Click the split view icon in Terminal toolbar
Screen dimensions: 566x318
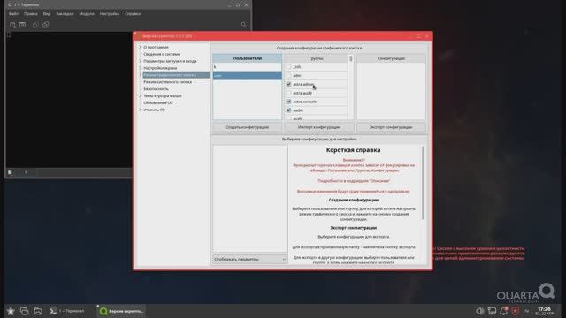(23, 25)
